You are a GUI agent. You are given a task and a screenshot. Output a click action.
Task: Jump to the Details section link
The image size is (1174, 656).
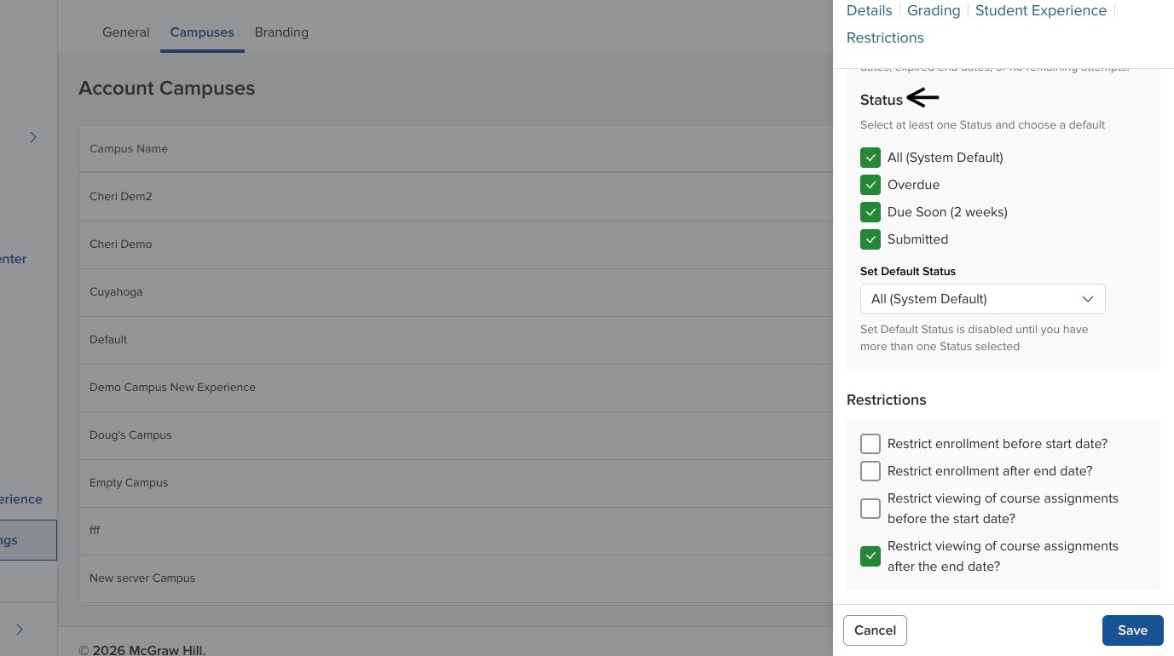869,10
